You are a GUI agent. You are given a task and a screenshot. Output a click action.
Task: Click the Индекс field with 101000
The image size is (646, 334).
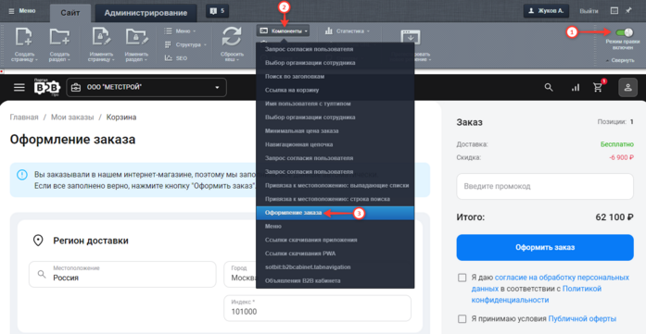(x=317, y=308)
